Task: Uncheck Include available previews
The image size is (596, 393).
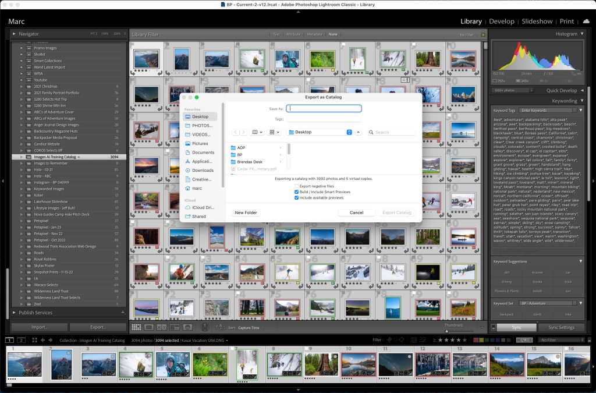Action: [x=297, y=198]
